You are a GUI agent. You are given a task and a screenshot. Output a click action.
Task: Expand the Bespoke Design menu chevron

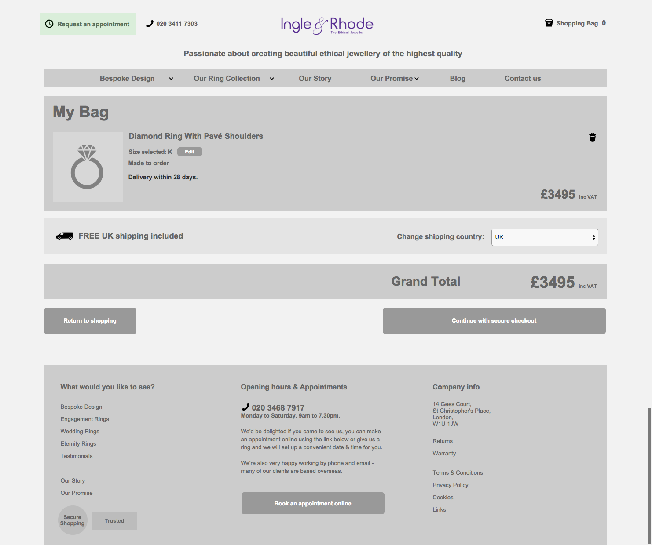(171, 79)
